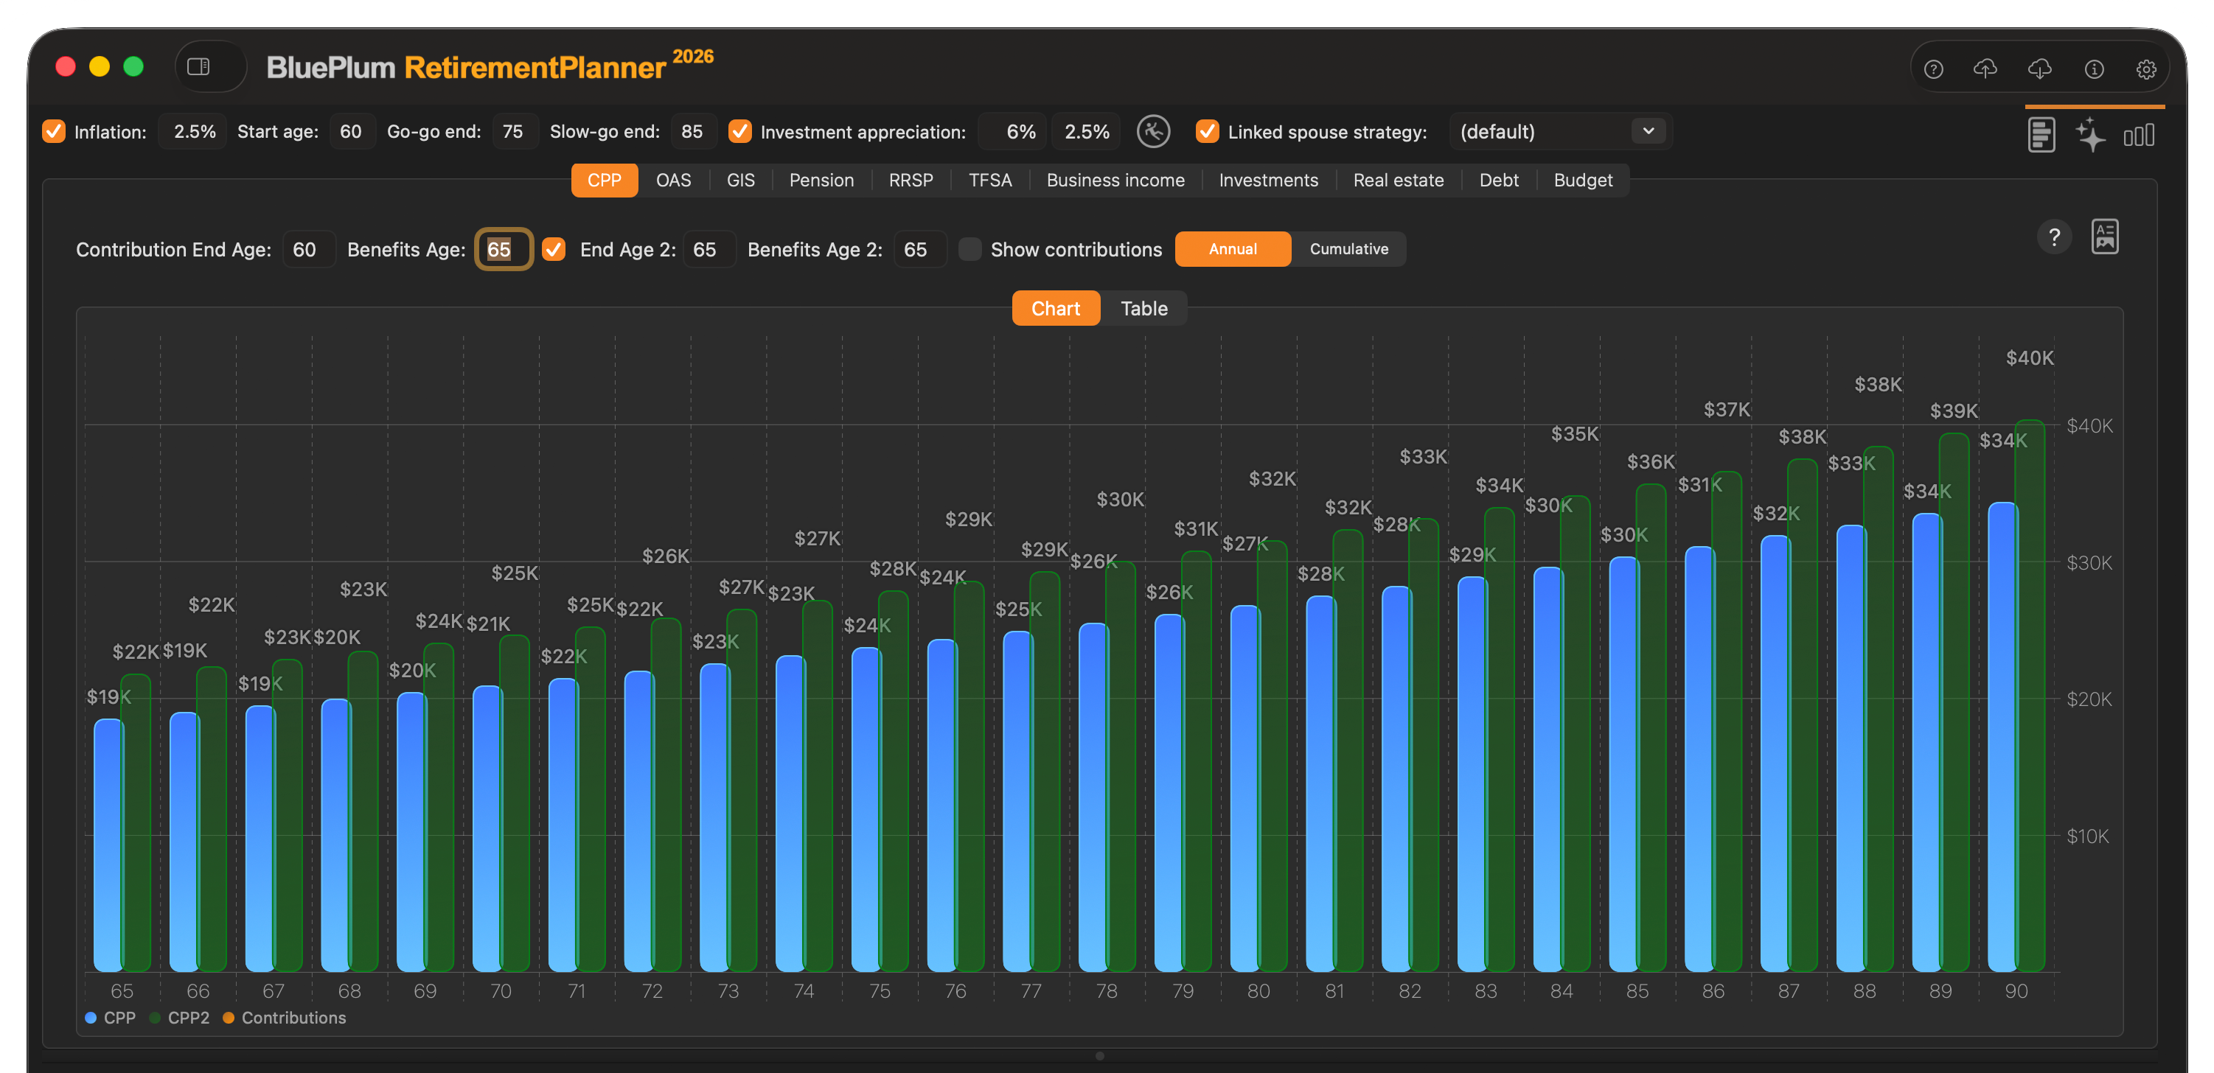Screen dimensions: 2214x1073
Task: Enable the Show contributions checkbox
Action: [x=970, y=249]
